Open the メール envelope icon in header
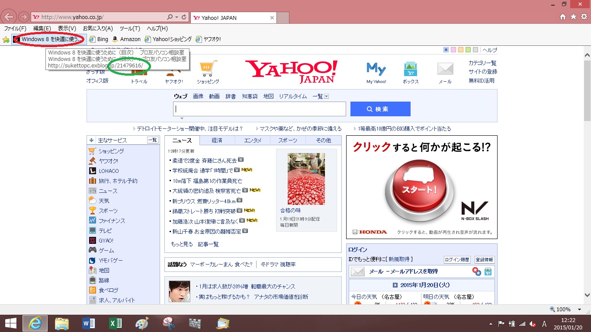 (x=445, y=69)
